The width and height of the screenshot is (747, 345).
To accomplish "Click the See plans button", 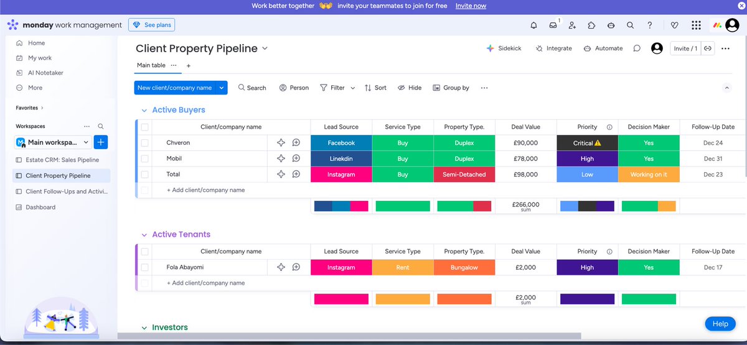I will tap(152, 25).
